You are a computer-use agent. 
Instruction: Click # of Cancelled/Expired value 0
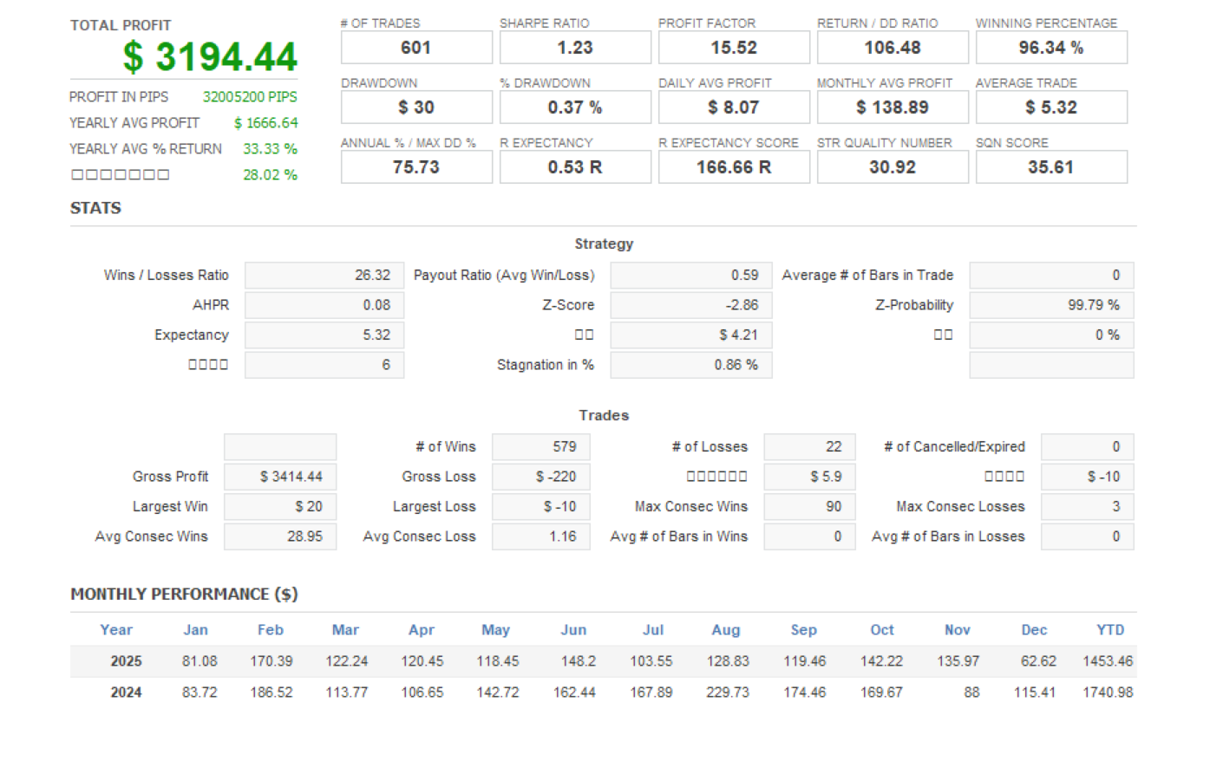(x=1088, y=447)
